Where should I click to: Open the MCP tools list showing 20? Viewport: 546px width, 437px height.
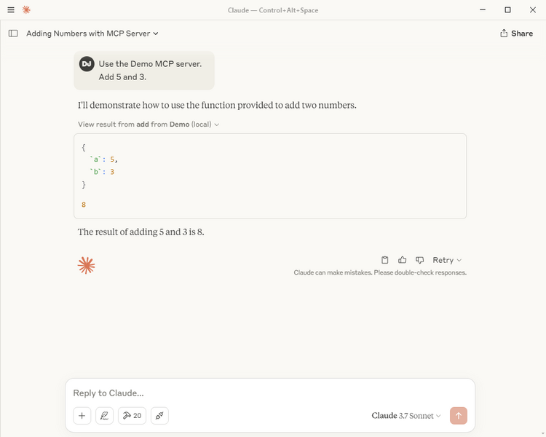[132, 416]
